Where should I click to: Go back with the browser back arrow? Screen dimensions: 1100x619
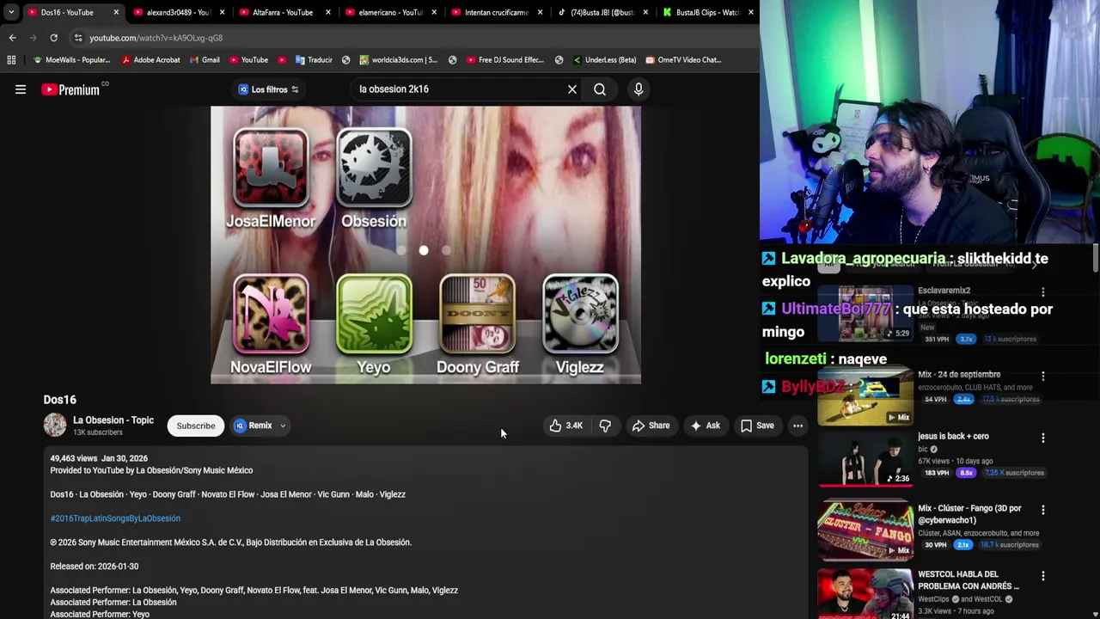(12, 38)
